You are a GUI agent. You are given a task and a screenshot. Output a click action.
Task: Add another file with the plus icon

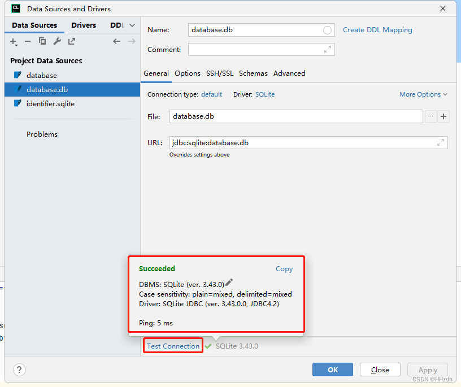(x=444, y=116)
